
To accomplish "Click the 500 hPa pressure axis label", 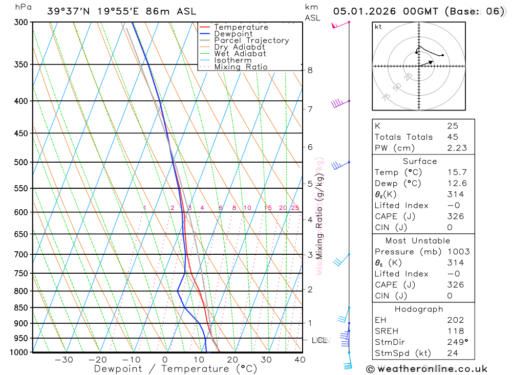I will 21,162.
